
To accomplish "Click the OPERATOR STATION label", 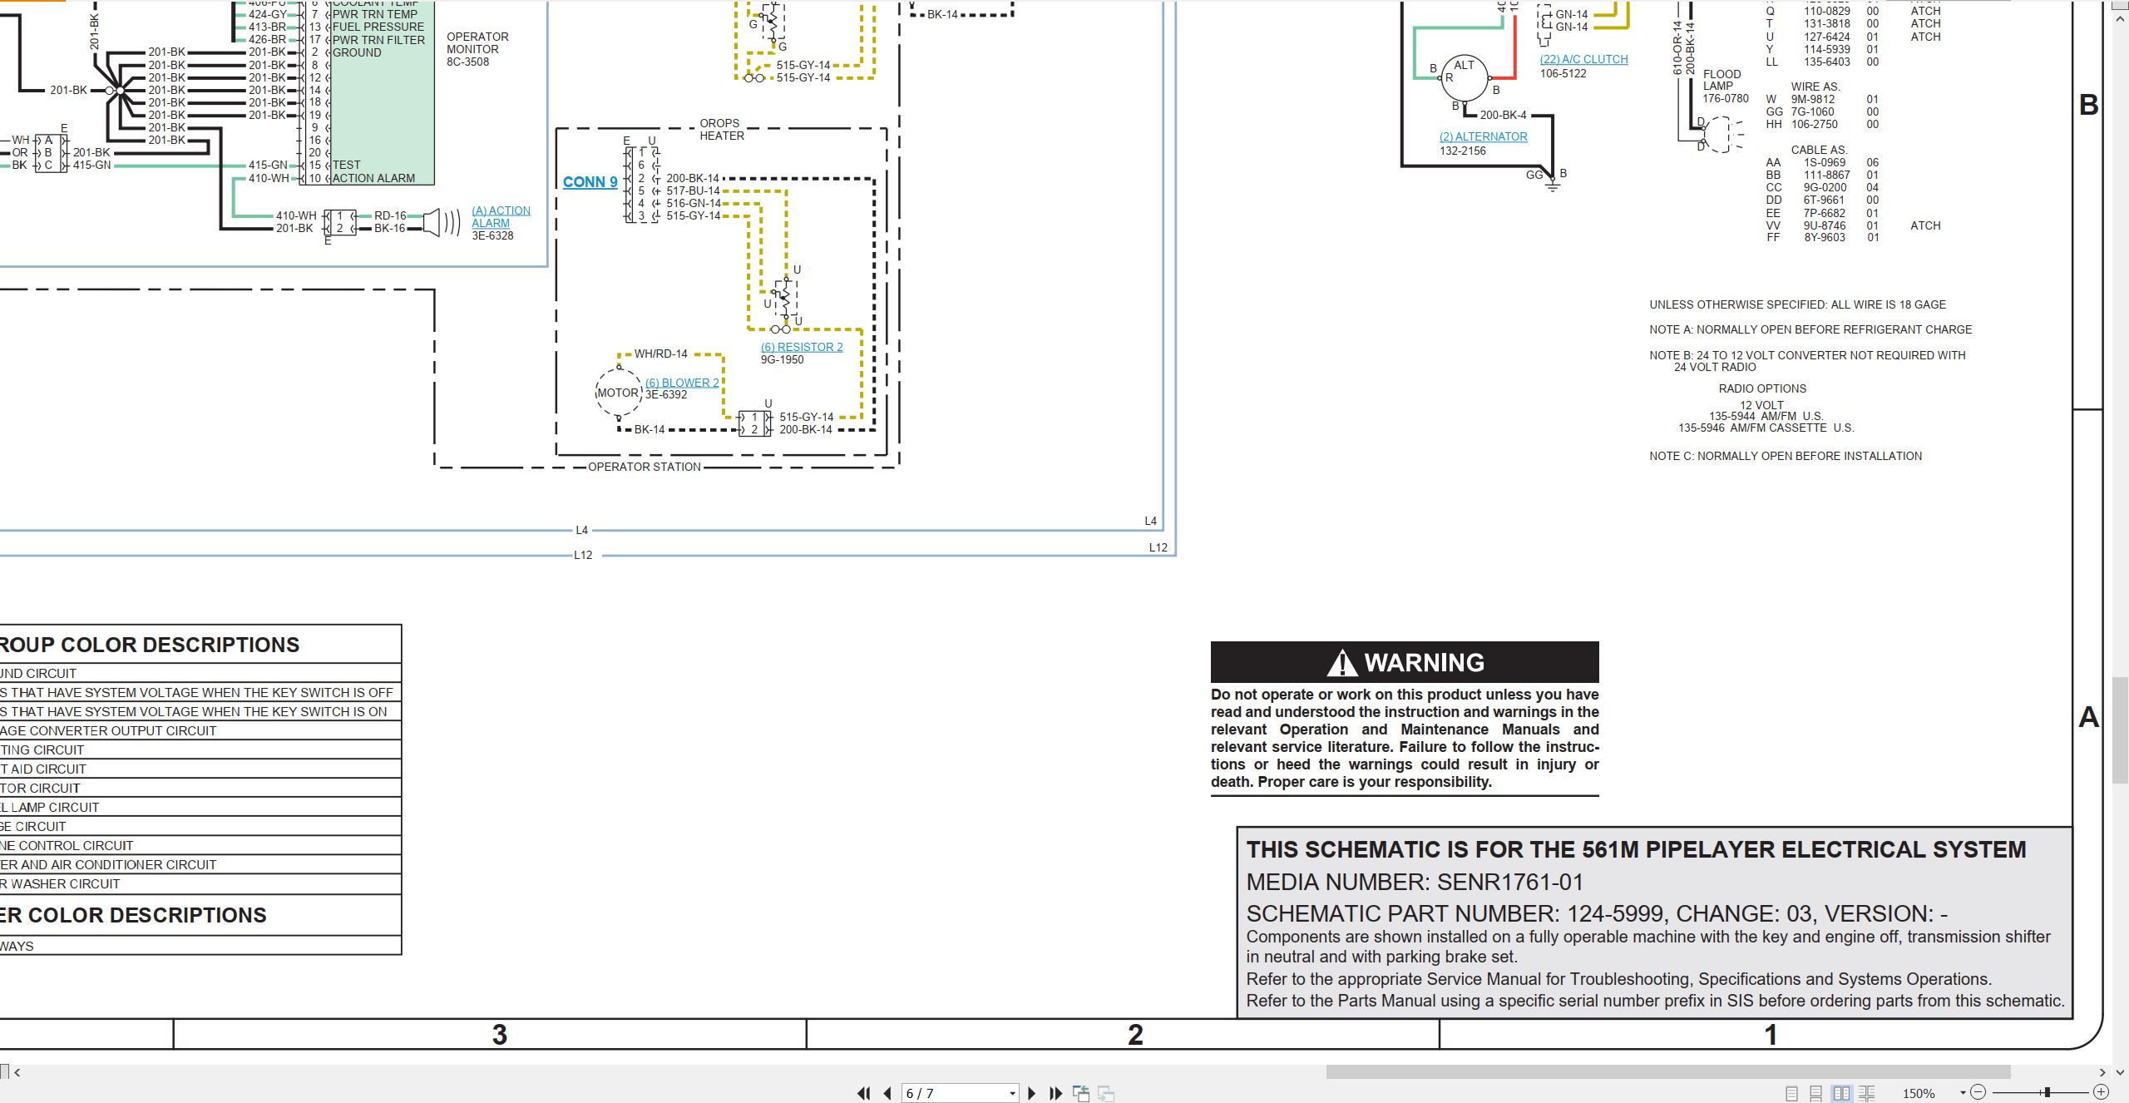I will tap(645, 467).
